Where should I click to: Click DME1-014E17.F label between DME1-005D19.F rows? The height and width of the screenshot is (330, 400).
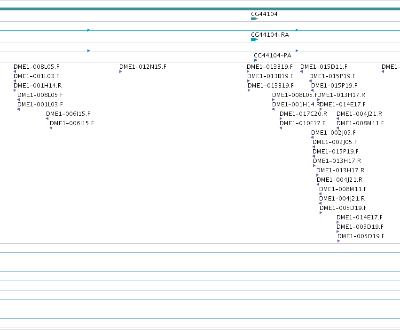tap(360, 217)
